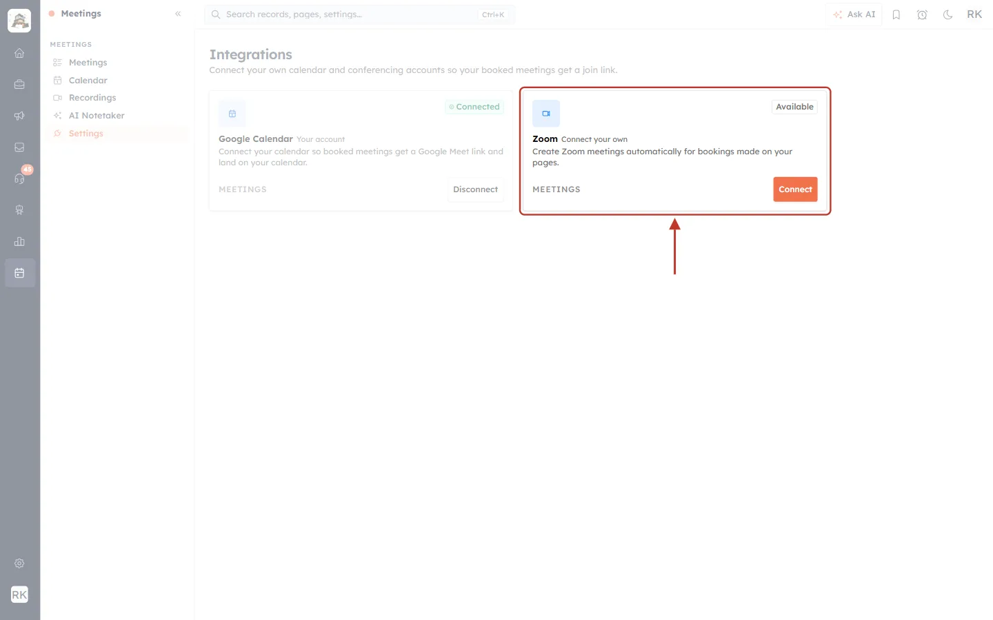Screen dimensions: 993x620
Task: Click the Google Calendar card title
Action: [x=256, y=139]
